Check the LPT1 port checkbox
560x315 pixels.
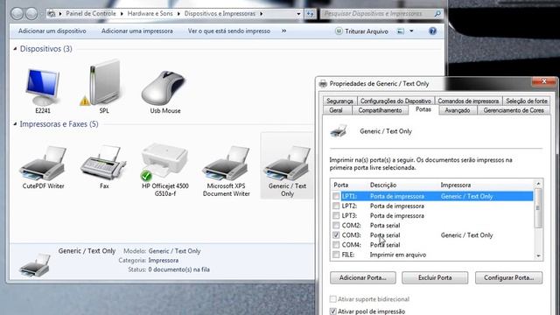coord(336,196)
